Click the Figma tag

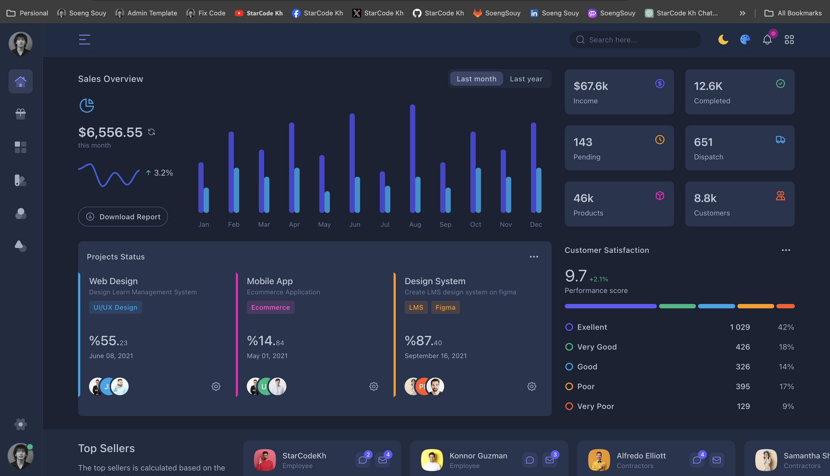(445, 307)
